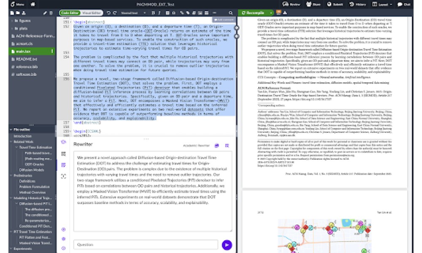Image resolution: width=422 pixels, height=253 pixels.
Task: Collapse Related Work outline section
Action: coord(11,142)
